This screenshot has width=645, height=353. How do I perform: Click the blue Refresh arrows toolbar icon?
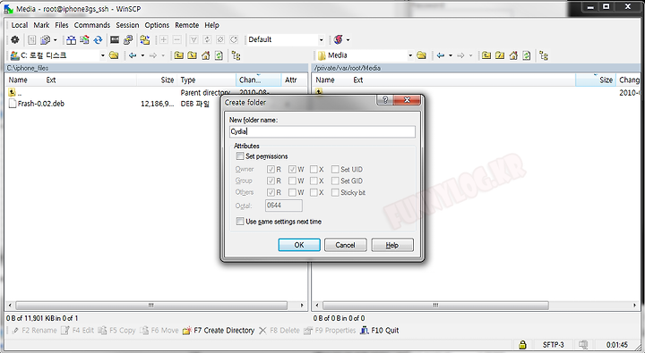pos(98,40)
